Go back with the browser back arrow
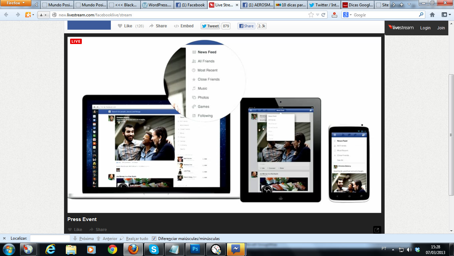 point(6,15)
